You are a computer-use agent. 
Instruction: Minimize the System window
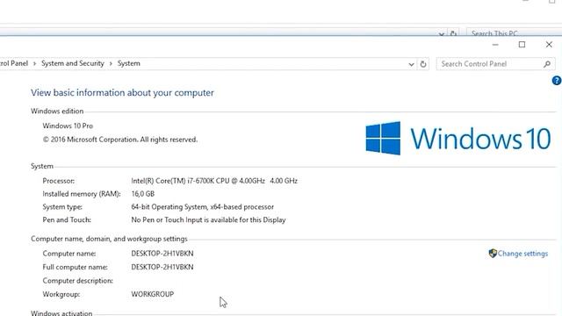pyautogui.click(x=495, y=45)
